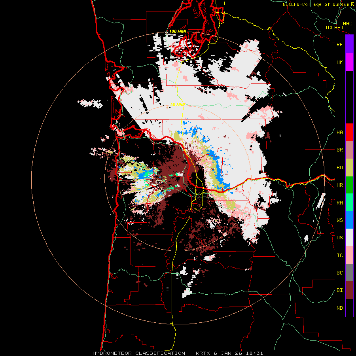This screenshot has width=356, height=356.
Task: Click the UK magenta legend swatch
Action: (349, 62)
